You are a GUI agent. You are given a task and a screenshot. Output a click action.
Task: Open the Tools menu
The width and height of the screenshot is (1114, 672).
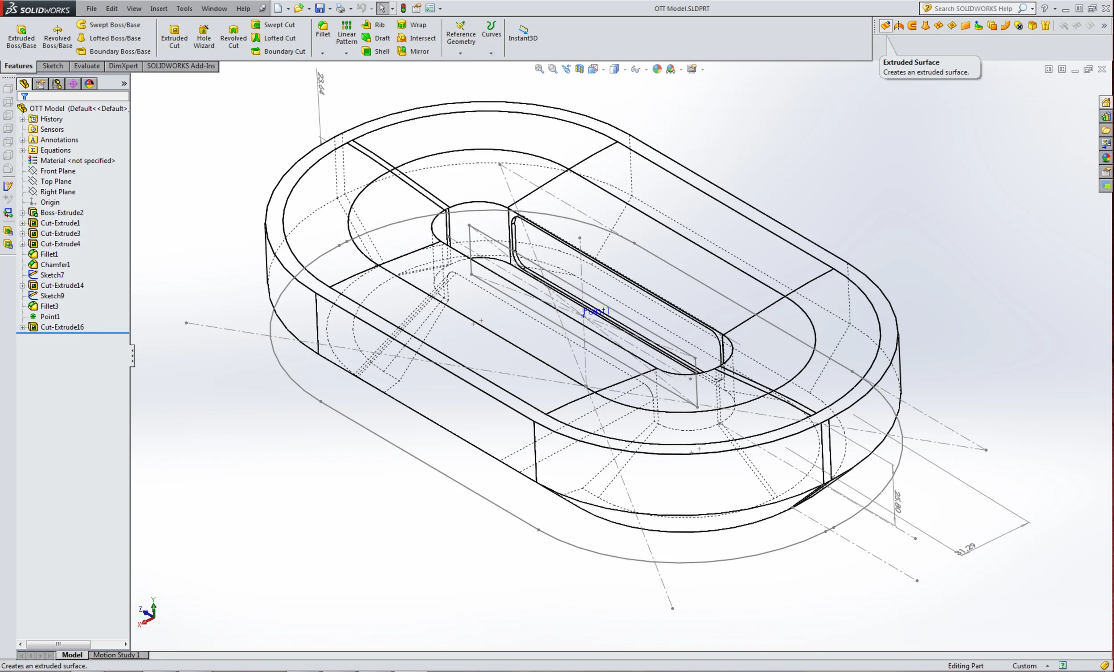184,8
